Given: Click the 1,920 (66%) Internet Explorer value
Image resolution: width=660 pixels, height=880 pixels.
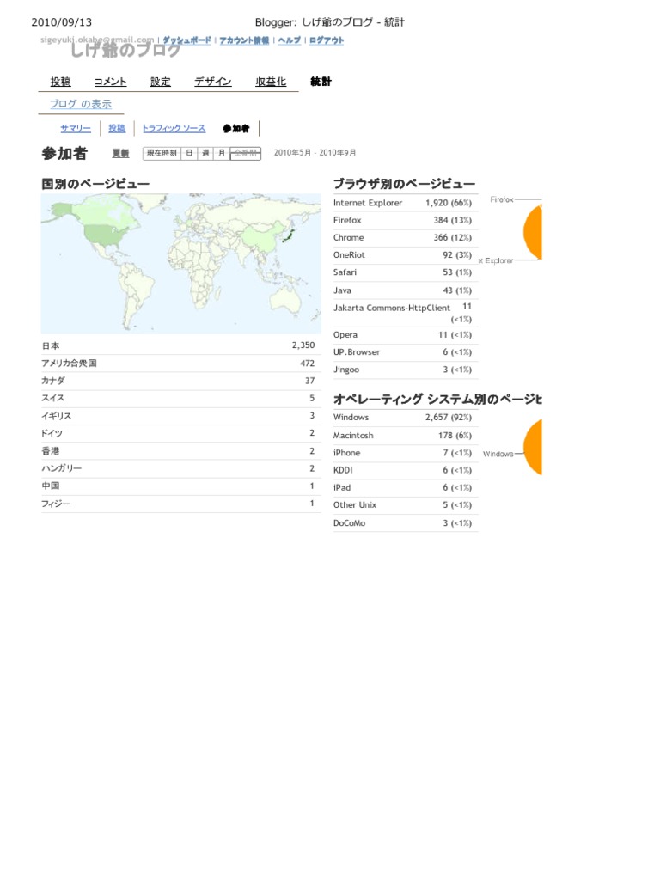Looking at the screenshot, I should 449,203.
